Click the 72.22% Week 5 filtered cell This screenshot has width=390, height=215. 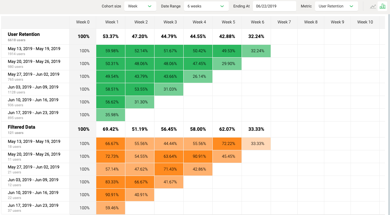(x=228, y=144)
